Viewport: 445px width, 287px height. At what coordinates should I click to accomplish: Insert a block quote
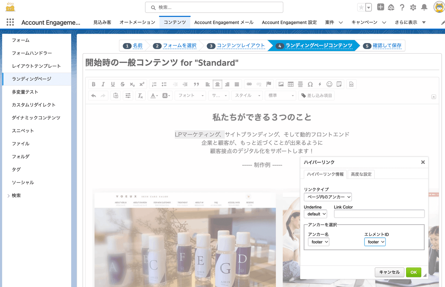(x=196, y=84)
